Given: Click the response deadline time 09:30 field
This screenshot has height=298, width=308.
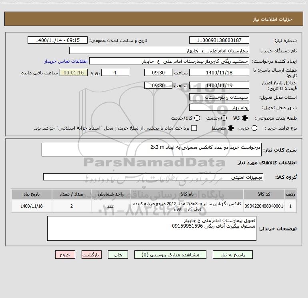Looking at the screenshot, I should [158, 72].
